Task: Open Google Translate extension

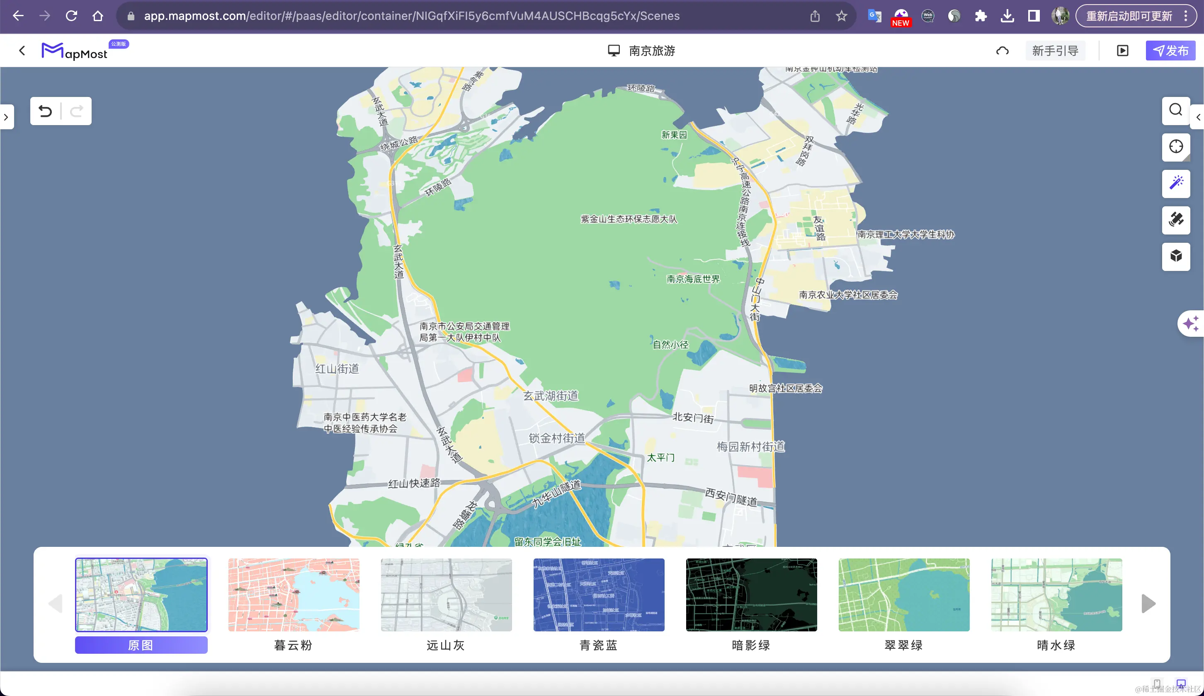Action: point(874,16)
